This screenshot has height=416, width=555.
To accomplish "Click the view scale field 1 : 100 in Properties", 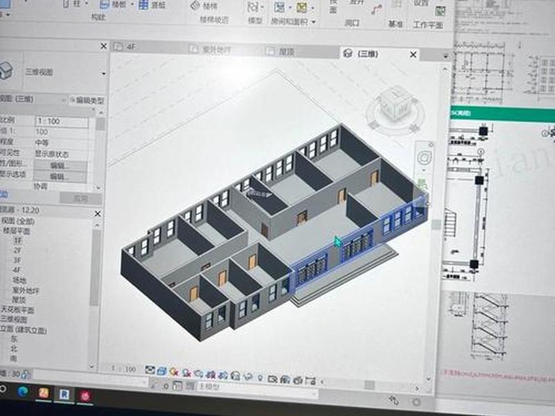I will click(61, 121).
